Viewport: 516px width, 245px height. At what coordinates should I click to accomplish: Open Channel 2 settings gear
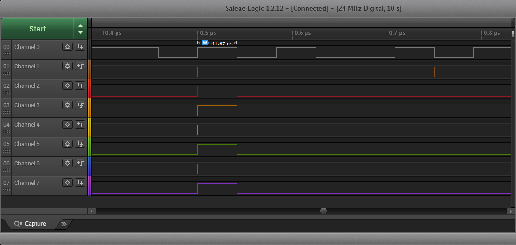point(68,86)
